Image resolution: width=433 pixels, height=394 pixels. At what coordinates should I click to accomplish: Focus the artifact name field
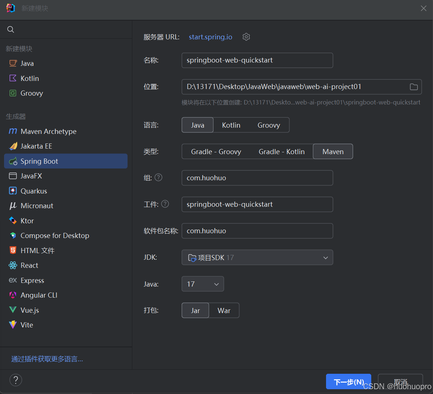point(257,204)
